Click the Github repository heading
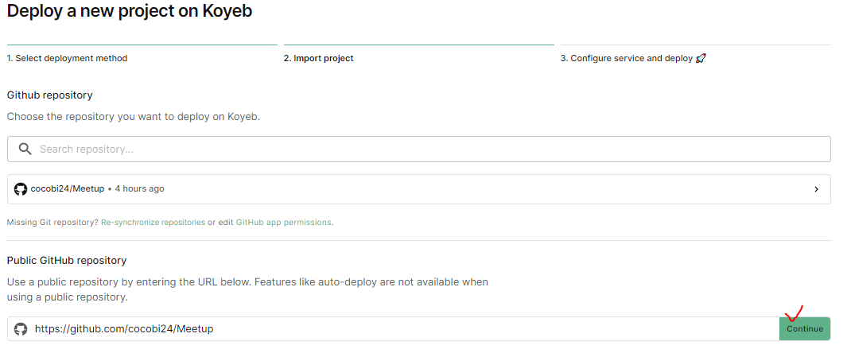This screenshot has height=353, width=847. click(49, 95)
